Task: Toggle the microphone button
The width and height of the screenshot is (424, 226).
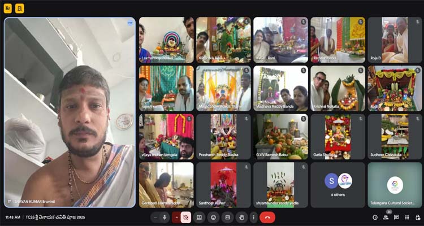Action: (x=165, y=217)
